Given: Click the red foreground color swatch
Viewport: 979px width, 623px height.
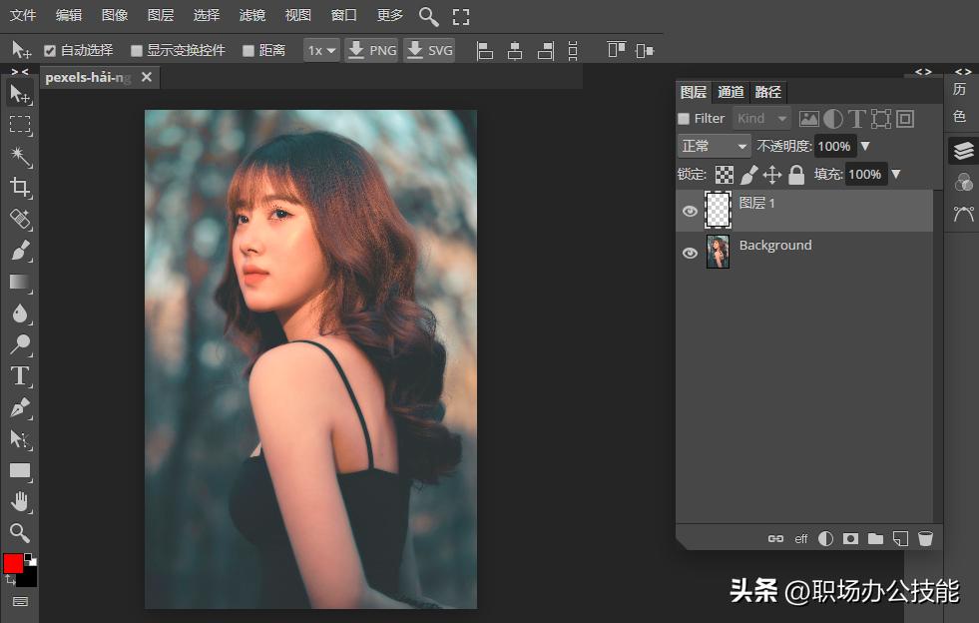Looking at the screenshot, I should point(13,563).
